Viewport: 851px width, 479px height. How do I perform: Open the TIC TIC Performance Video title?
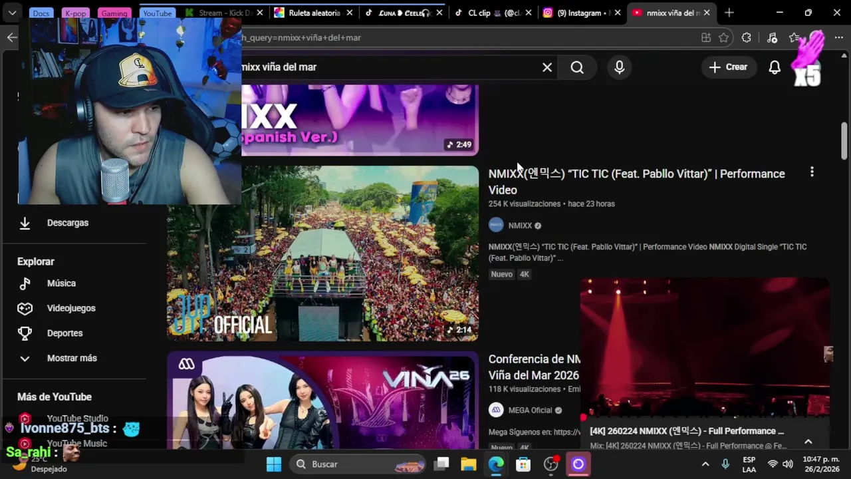(x=636, y=182)
